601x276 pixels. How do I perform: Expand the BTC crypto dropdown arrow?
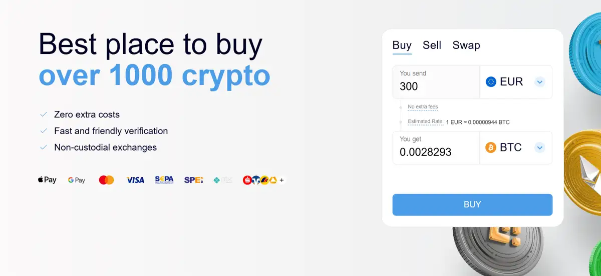pos(539,147)
